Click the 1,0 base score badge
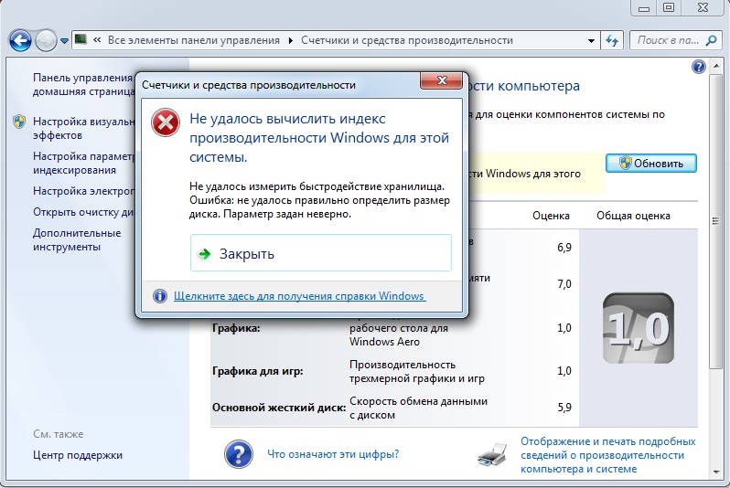Screen dimensions: 730x488 tap(639, 328)
